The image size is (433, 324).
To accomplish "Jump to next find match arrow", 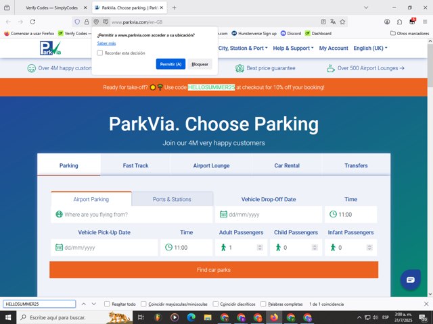I will 94,304.
